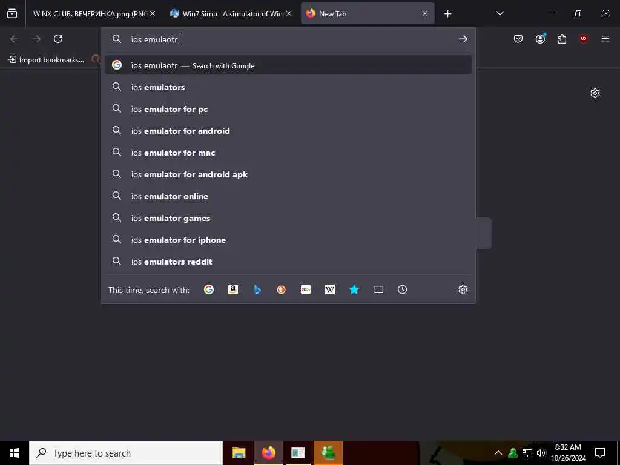The width and height of the screenshot is (620, 465).
Task: Search this time with Amazon icon
Action: pos(233,289)
